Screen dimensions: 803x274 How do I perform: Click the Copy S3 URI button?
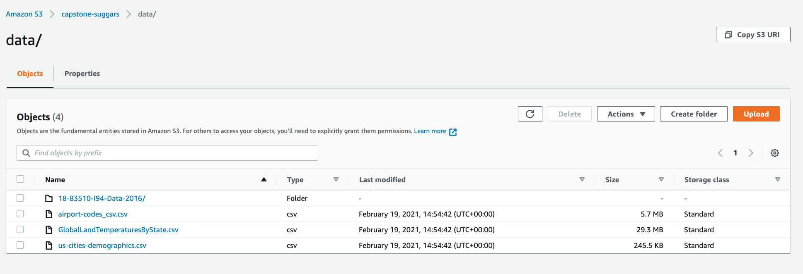[x=753, y=35]
